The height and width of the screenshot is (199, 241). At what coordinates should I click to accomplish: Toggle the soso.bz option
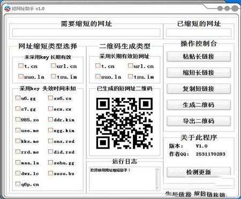[x=50, y=173]
